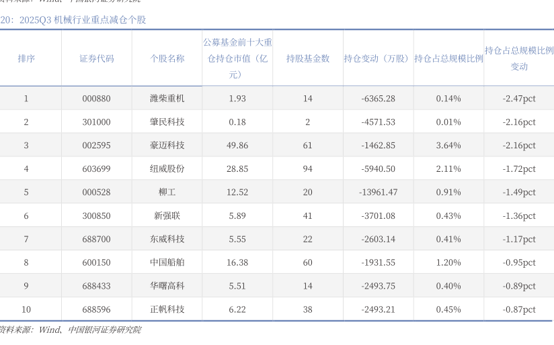Select the 华曙高科 stock name
Screen dimensions: 554x345
click(167, 286)
